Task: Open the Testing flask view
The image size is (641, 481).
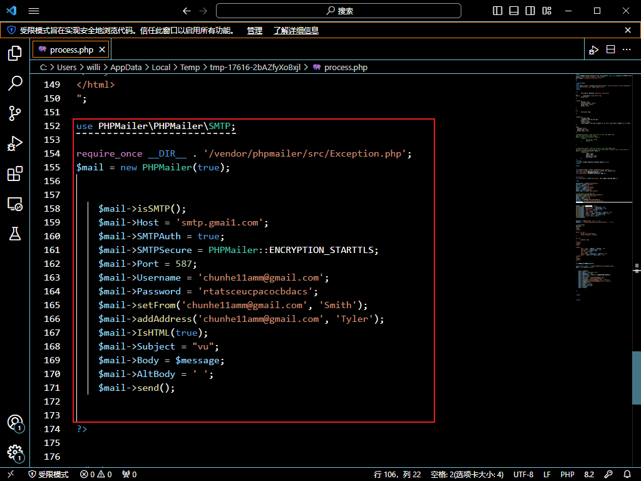Action: point(15,234)
